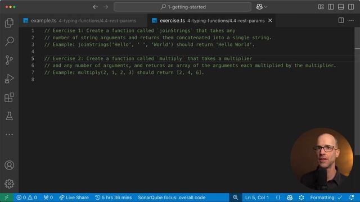Split the editor to the right
Viewport: 360px width, 202px height.
341,20
